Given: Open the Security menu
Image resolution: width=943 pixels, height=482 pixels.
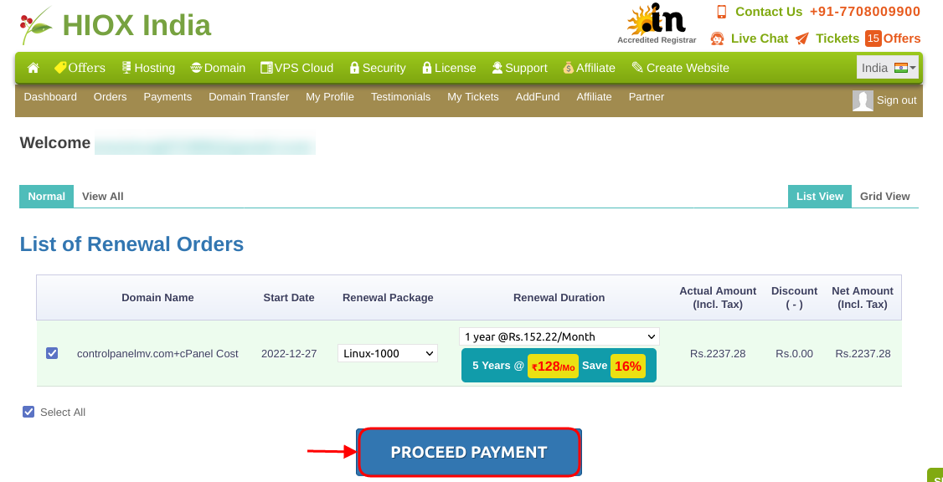Looking at the screenshot, I should [378, 68].
